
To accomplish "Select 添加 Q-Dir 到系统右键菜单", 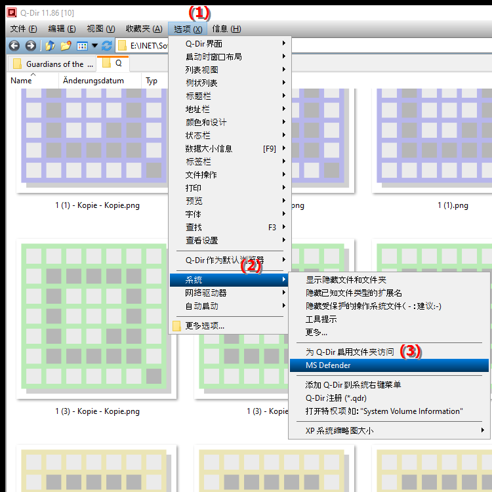I will pyautogui.click(x=389, y=385).
